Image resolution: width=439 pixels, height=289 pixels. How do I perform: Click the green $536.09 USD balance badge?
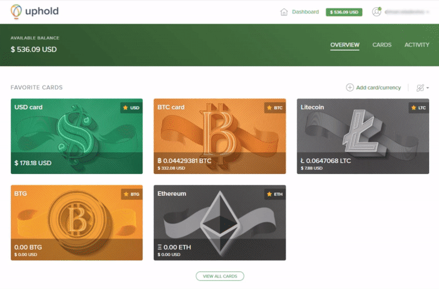tap(344, 12)
